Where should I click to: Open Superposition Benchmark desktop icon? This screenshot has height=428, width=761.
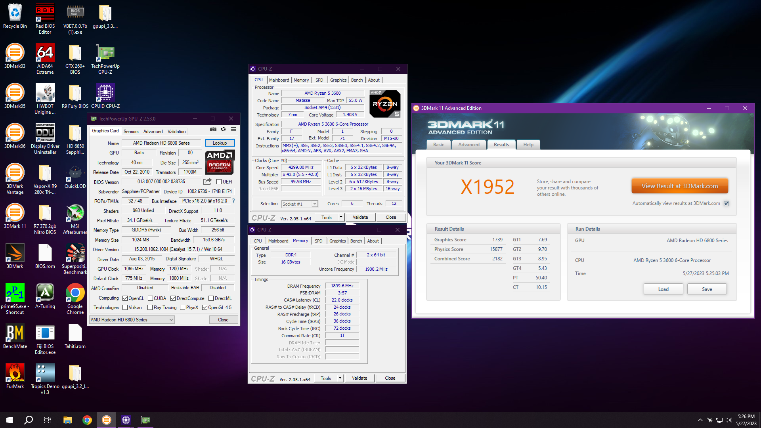75,259
